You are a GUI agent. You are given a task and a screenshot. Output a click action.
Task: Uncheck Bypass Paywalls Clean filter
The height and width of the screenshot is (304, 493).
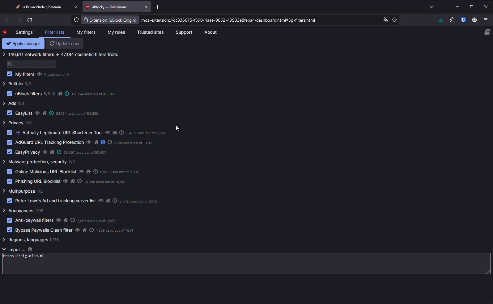point(10,230)
